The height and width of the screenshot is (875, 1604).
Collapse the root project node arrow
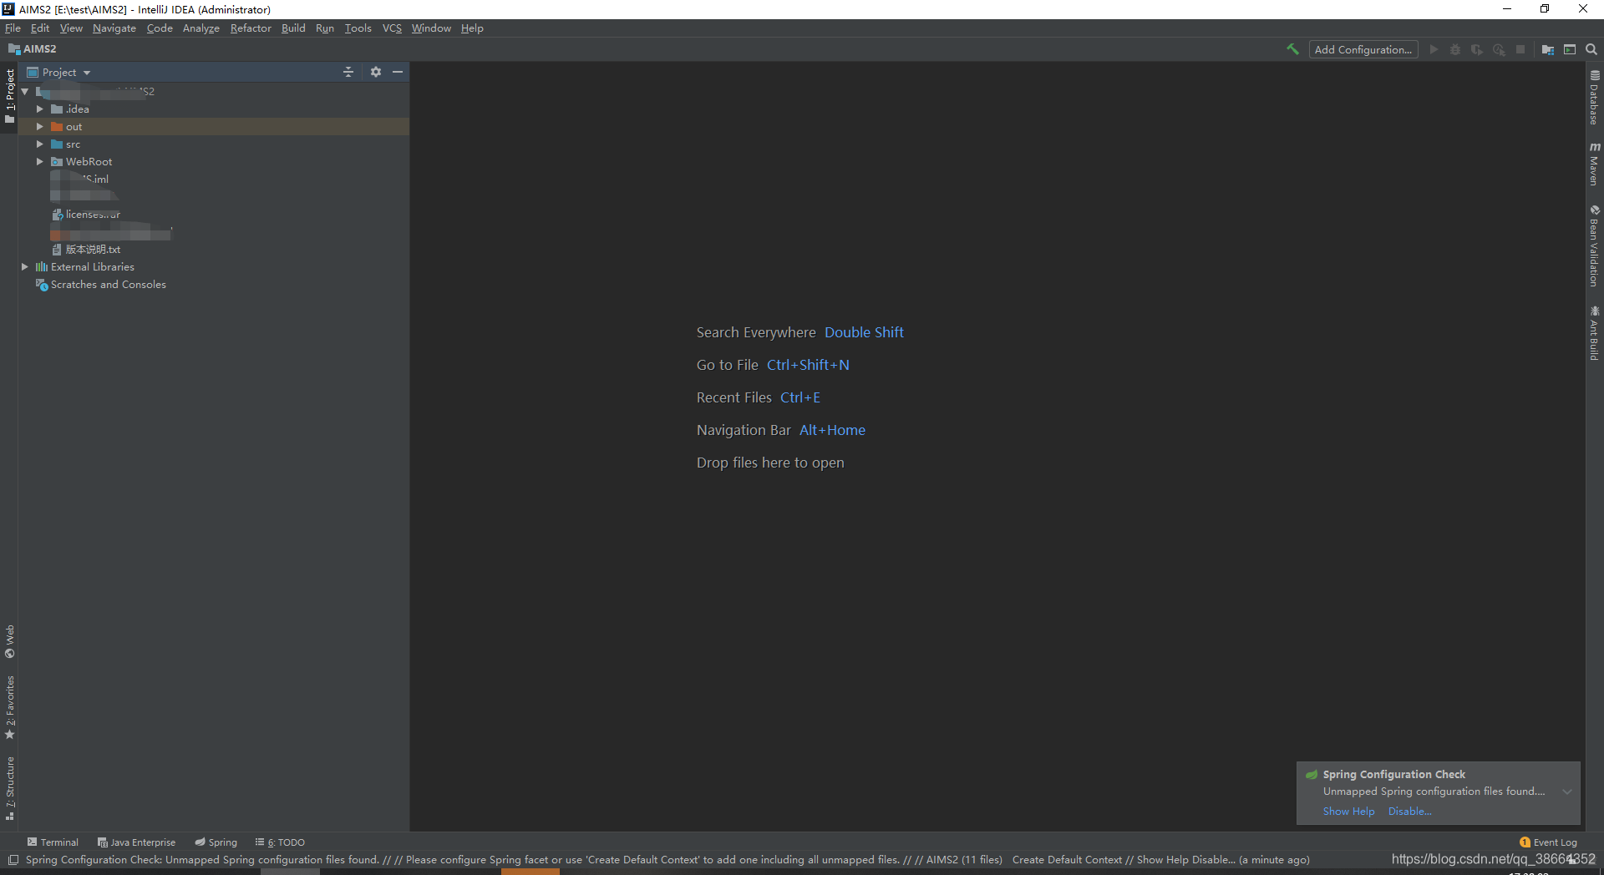(25, 91)
